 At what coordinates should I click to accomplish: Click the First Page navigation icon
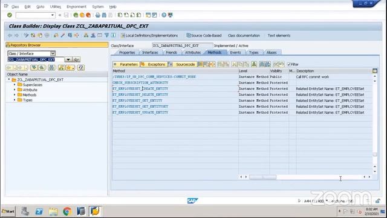120,15
